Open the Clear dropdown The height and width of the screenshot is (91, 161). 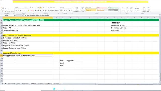coord(137,11)
